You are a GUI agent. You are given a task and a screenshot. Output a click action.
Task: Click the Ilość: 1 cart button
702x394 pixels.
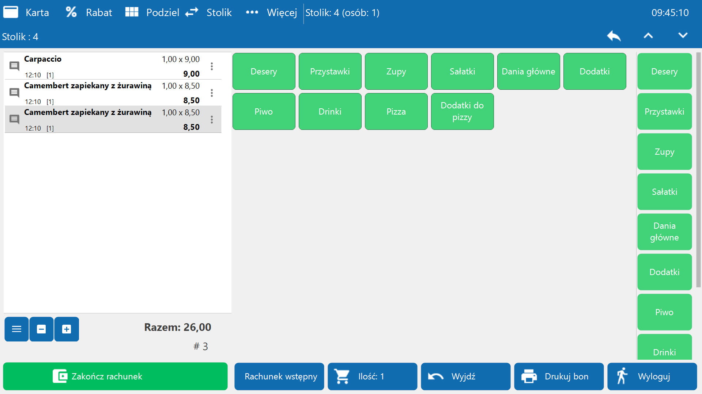[x=372, y=376]
